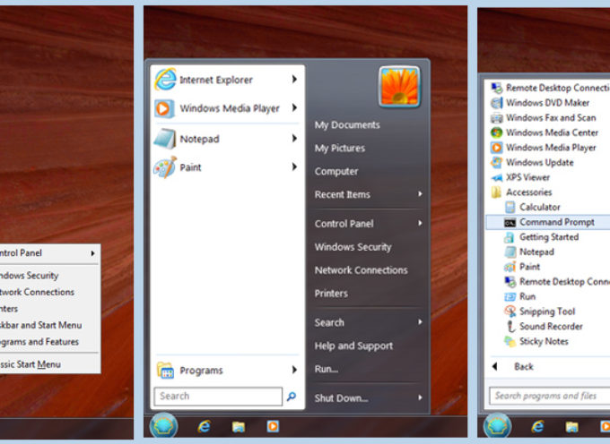This screenshot has height=444, width=610.
Task: Open File Explorer folder icon in middle taskbar
Action: (x=239, y=427)
